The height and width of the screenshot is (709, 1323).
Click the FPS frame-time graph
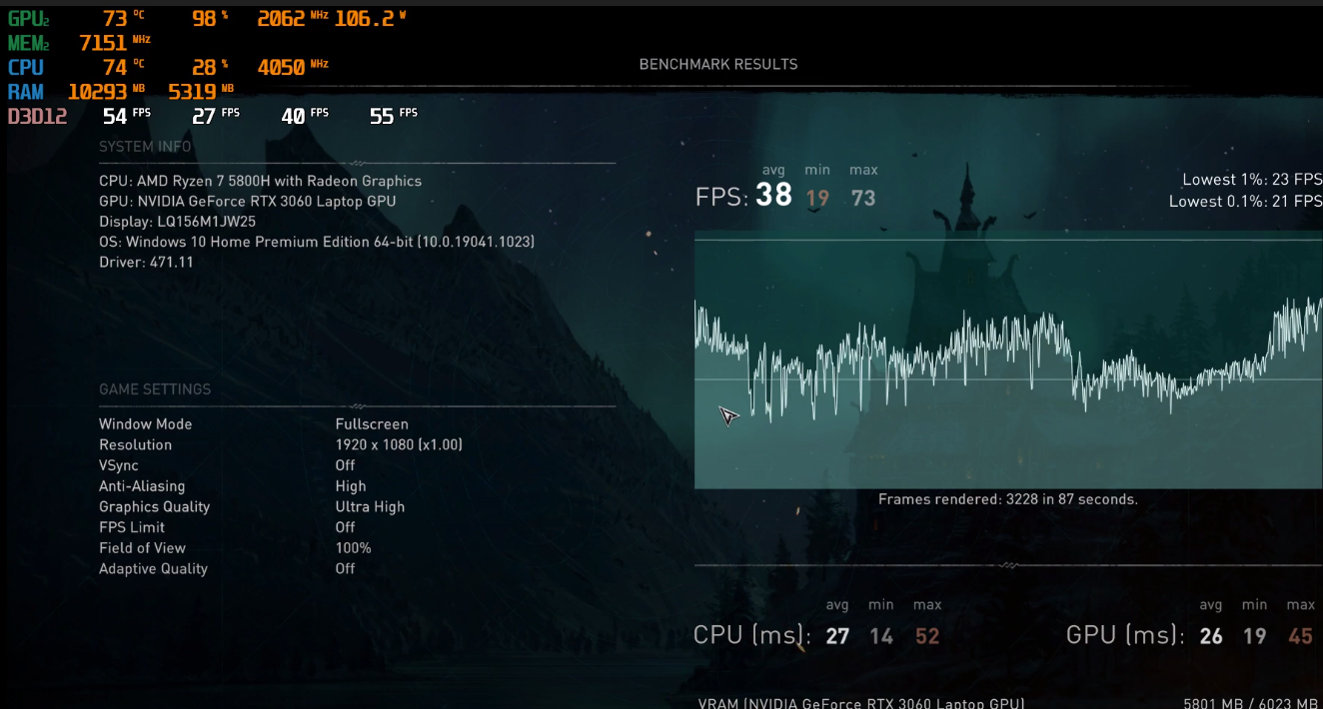(1007, 360)
